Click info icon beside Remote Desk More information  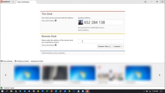point(56,45)
